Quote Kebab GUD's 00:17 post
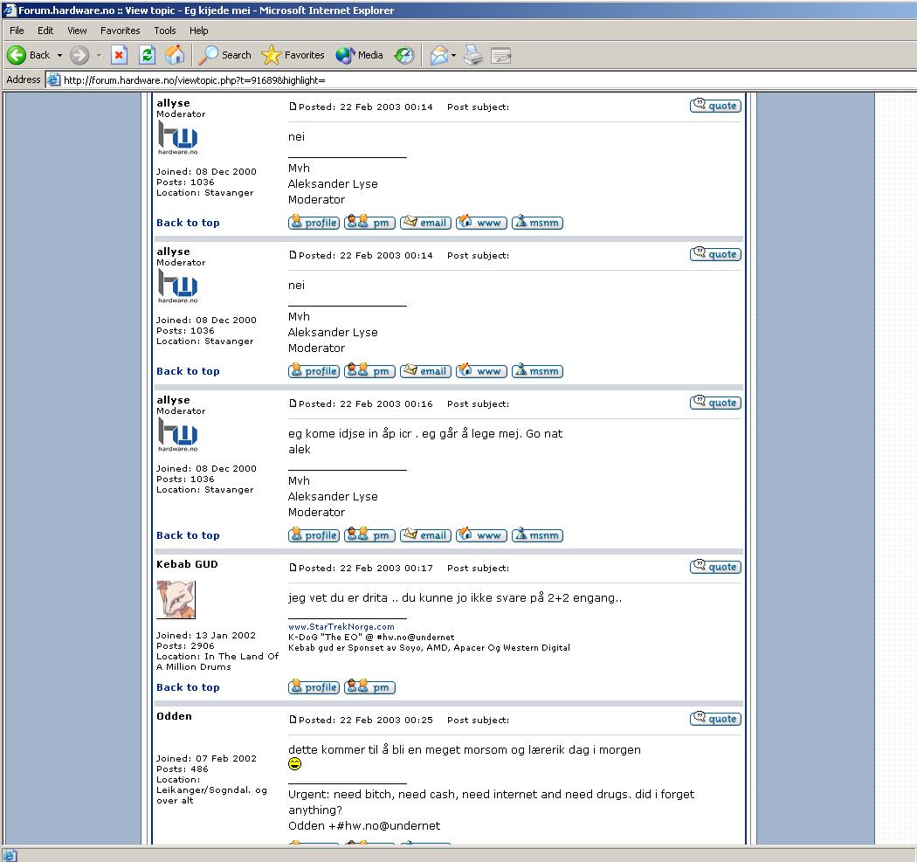Viewport: 917px width, 862px height. click(715, 568)
